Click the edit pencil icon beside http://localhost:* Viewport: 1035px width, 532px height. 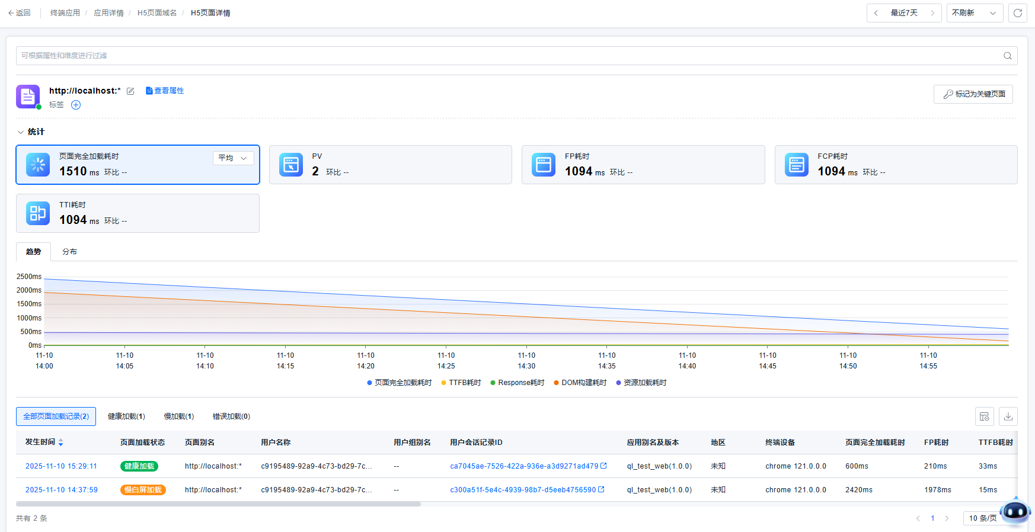[x=130, y=91]
